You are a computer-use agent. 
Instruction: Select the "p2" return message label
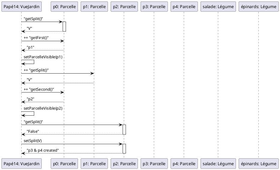30,99
